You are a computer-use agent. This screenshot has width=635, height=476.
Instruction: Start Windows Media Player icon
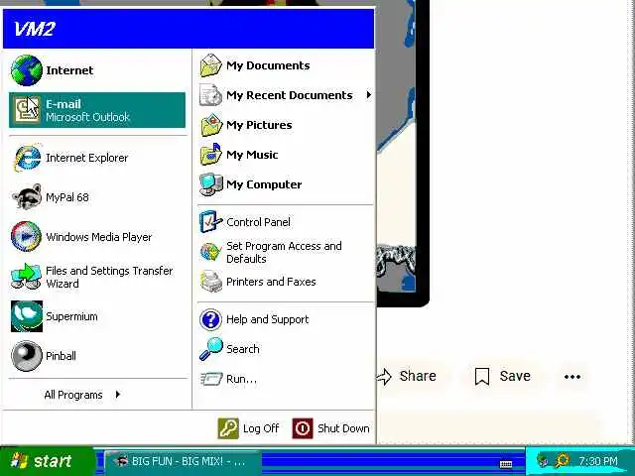click(x=27, y=236)
